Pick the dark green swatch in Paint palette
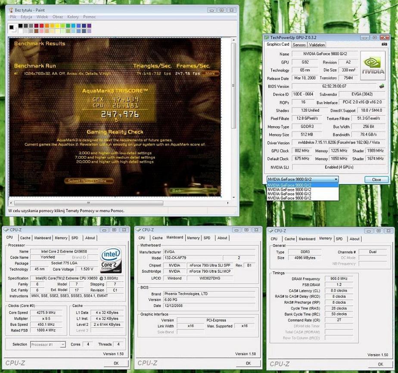398x373 pixels. [x=68, y=26]
